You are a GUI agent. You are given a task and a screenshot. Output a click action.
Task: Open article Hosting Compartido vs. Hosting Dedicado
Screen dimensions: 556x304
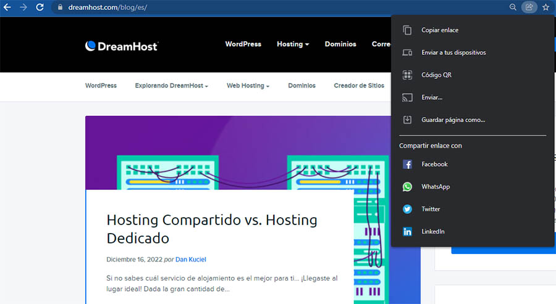[x=212, y=229]
